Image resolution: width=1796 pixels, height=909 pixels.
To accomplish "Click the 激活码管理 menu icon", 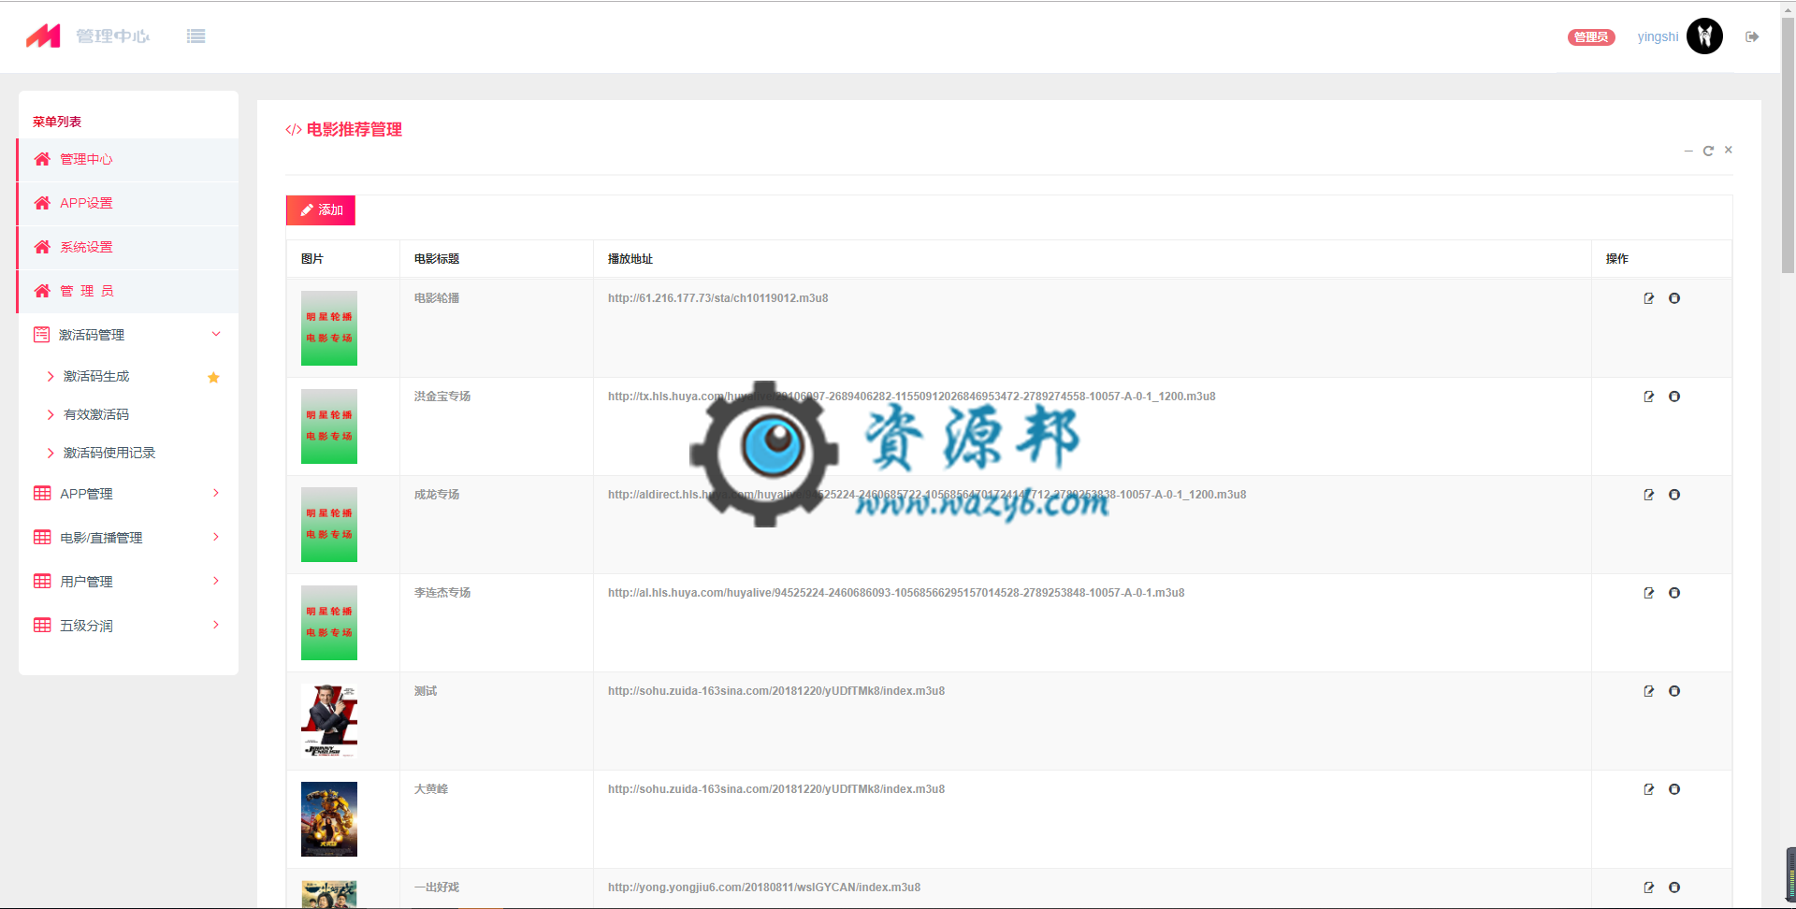I will [42, 334].
